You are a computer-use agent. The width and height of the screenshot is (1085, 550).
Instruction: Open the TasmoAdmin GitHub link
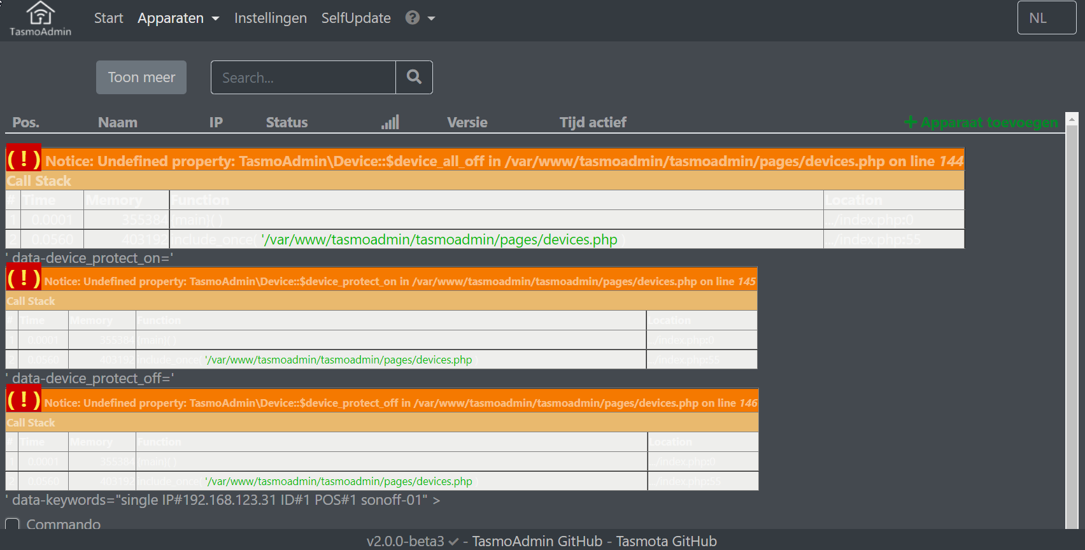pos(537,541)
